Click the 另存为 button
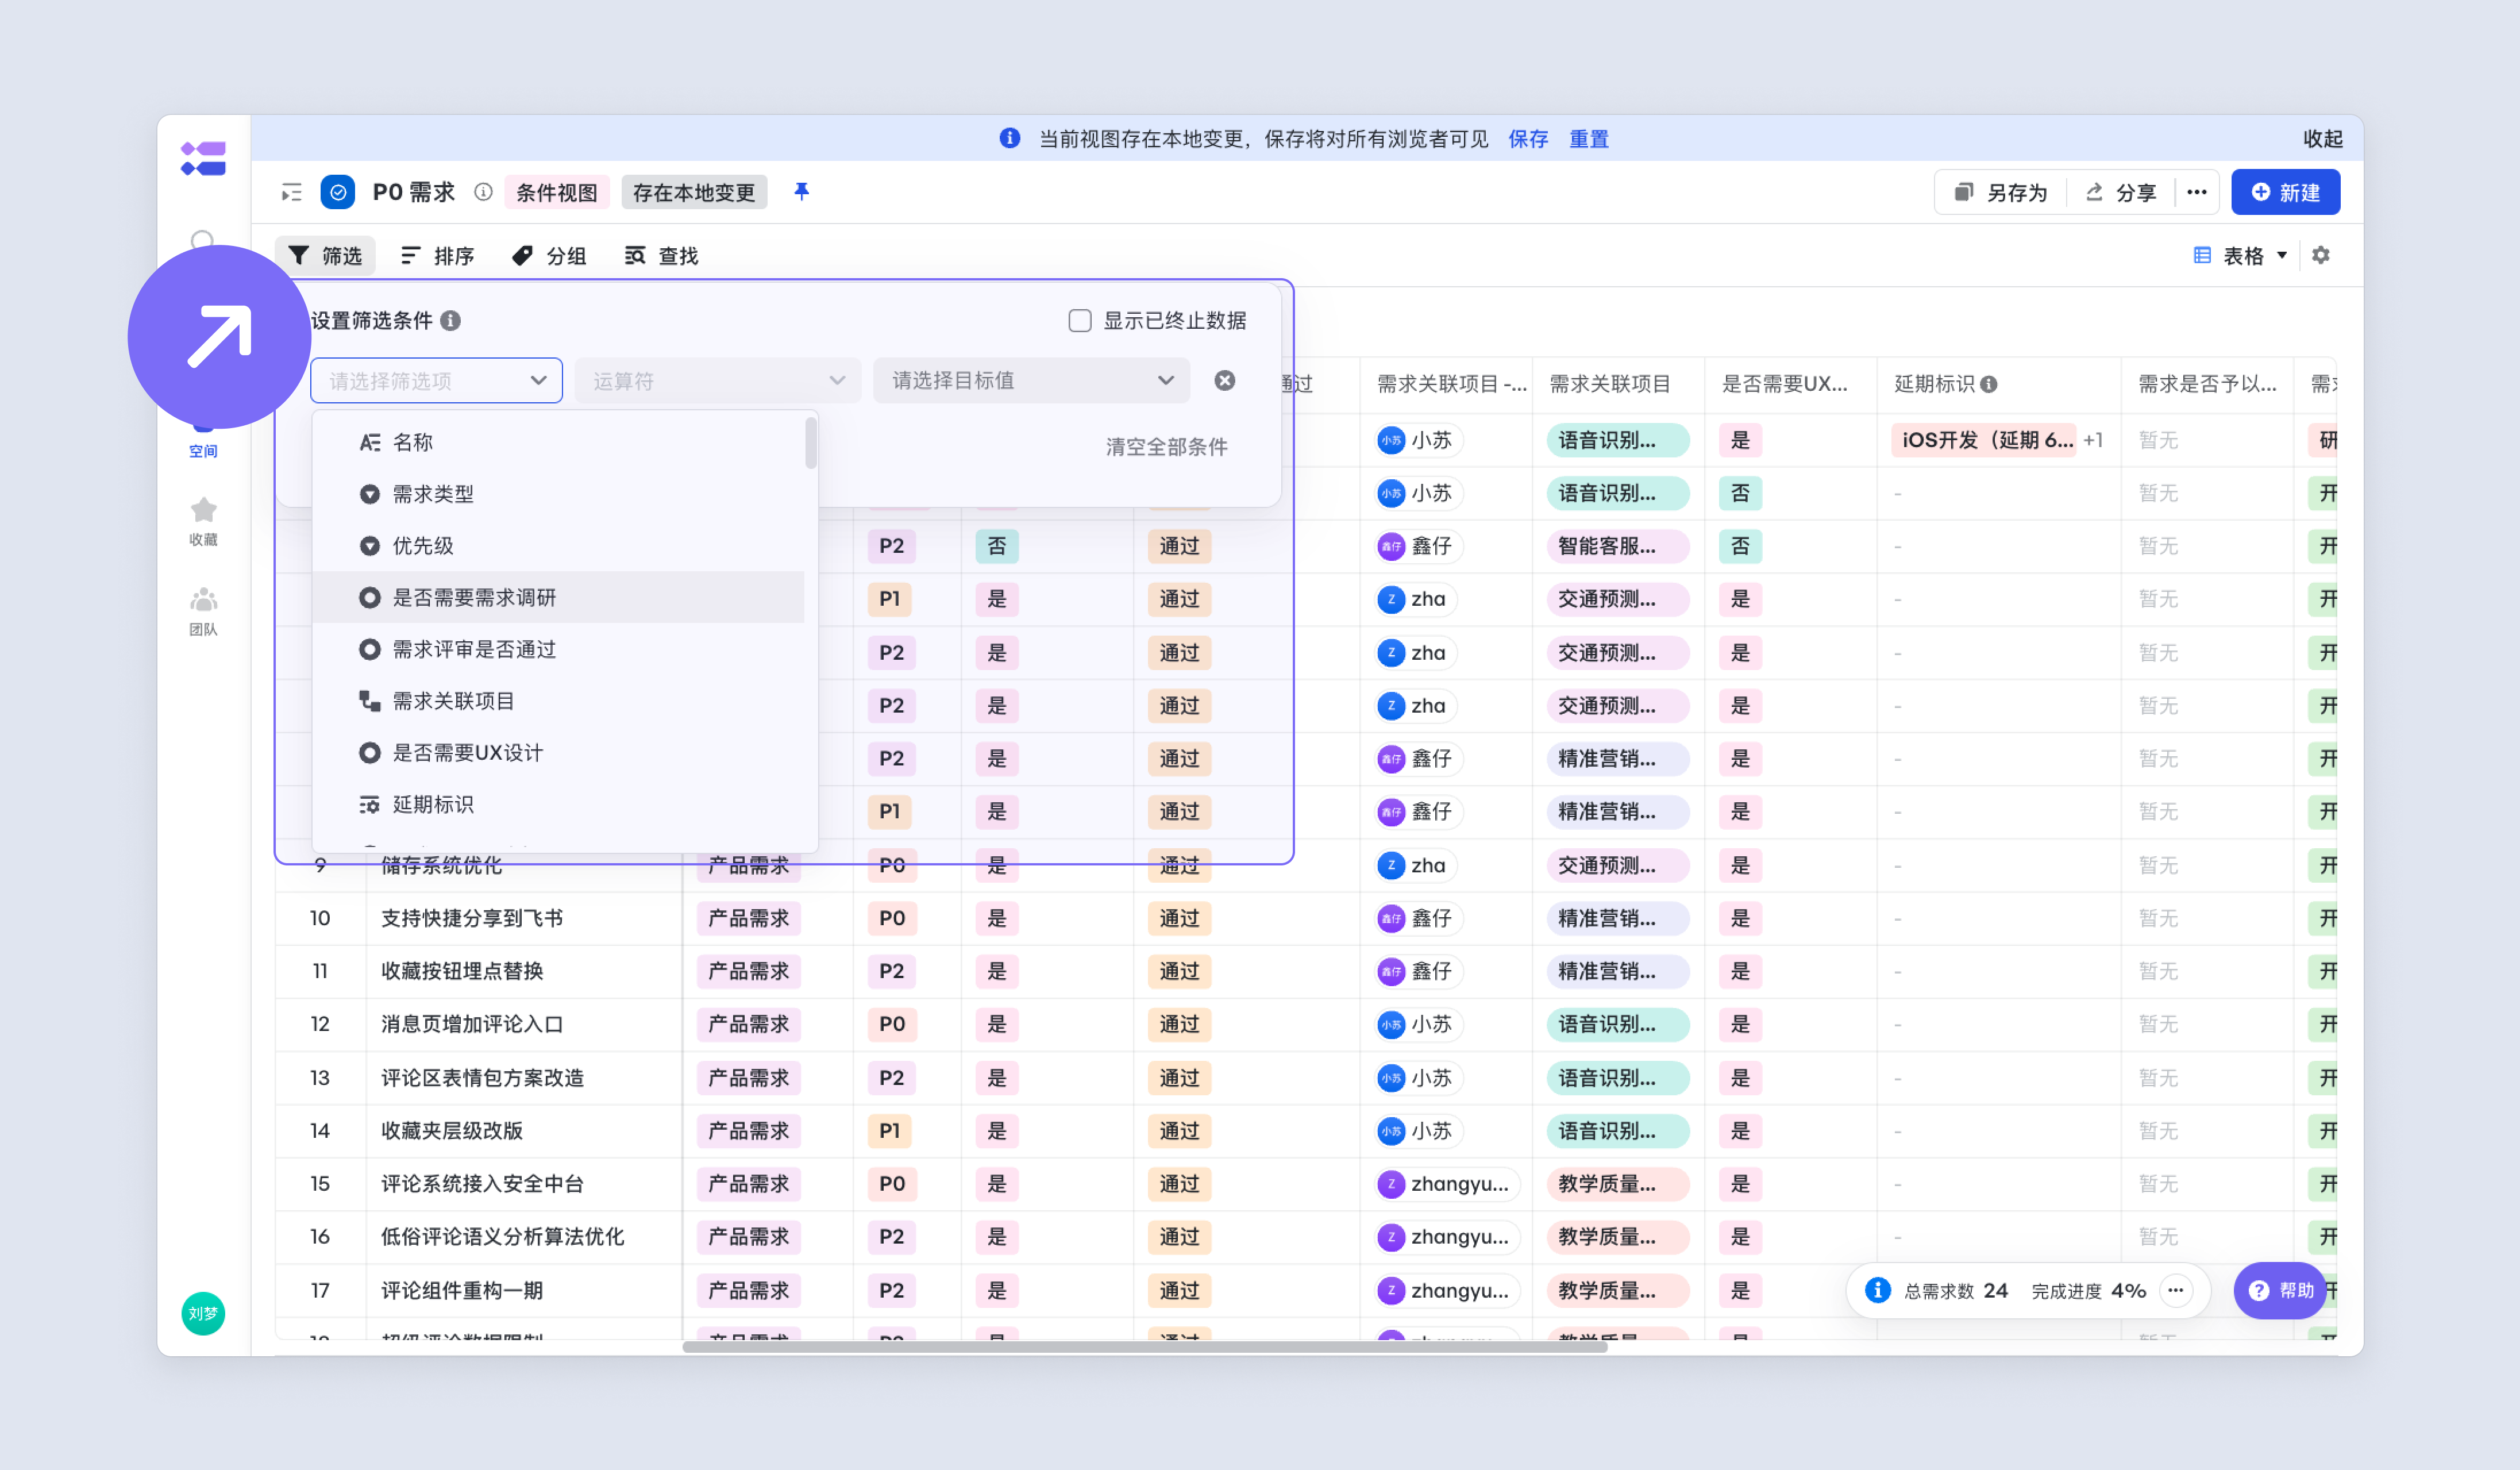 click(2001, 192)
